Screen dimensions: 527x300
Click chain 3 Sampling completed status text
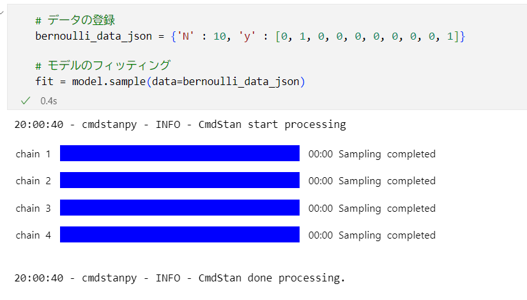coord(387,209)
